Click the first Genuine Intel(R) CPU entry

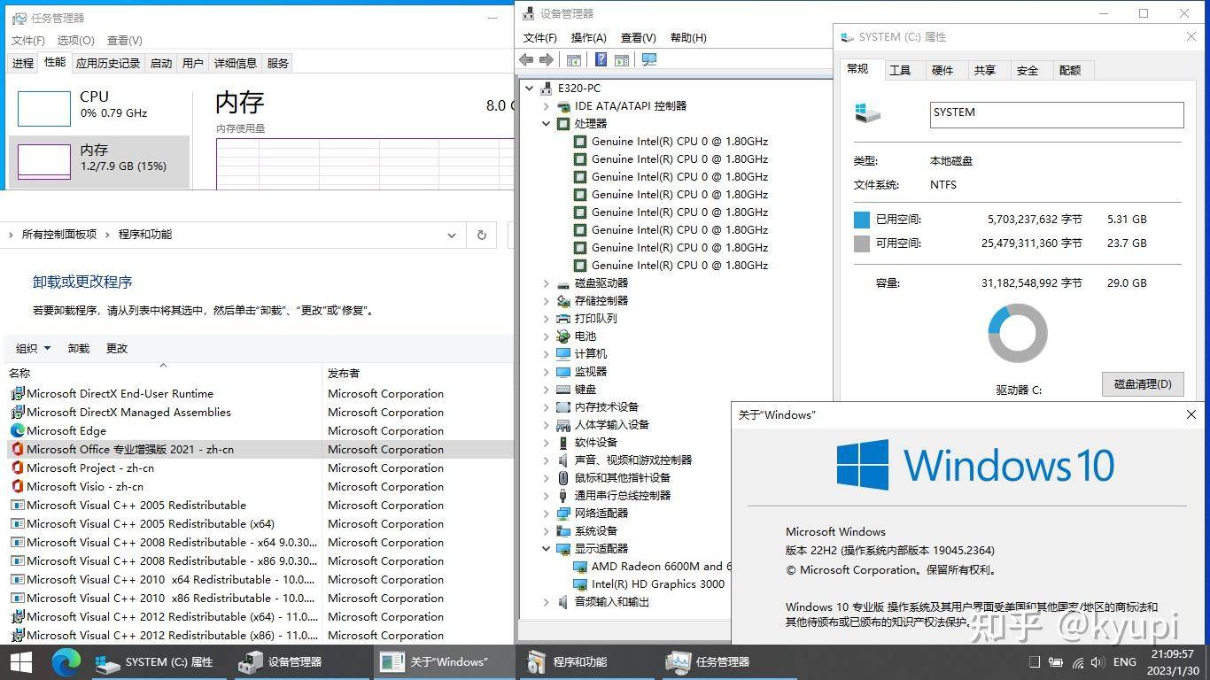pos(671,141)
